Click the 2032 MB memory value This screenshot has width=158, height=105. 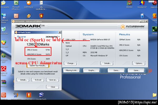(94, 52)
